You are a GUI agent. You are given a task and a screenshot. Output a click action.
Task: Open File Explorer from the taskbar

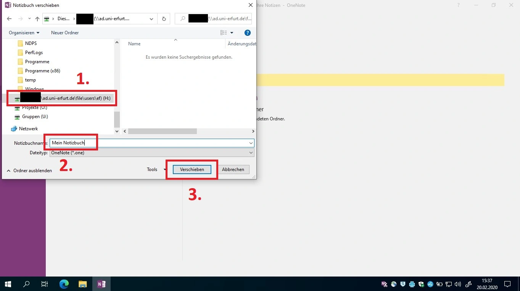tap(82, 284)
